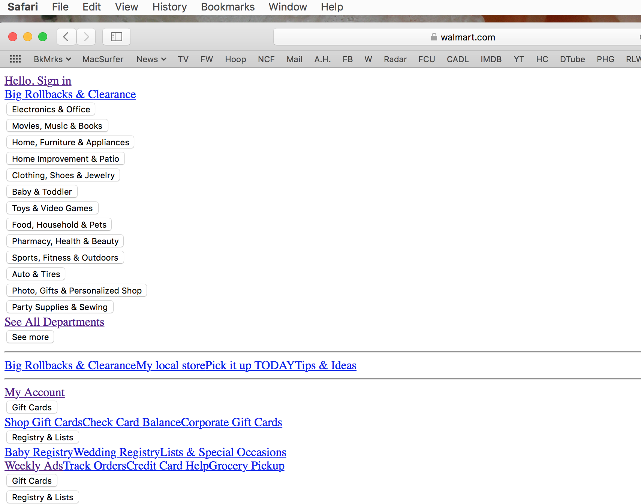Open the Corporate Gift Cards link
This screenshot has width=641, height=504.
click(232, 422)
